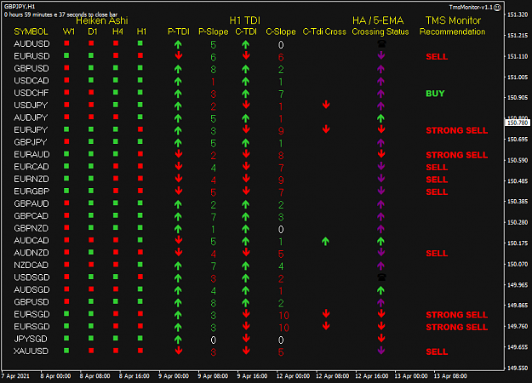
Task: Click the SYMBOL column header
Action: click(31, 31)
